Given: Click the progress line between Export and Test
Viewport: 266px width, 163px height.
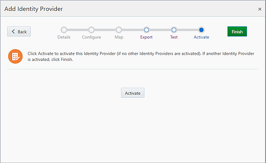Looking at the screenshot, I should pyautogui.click(x=160, y=30).
